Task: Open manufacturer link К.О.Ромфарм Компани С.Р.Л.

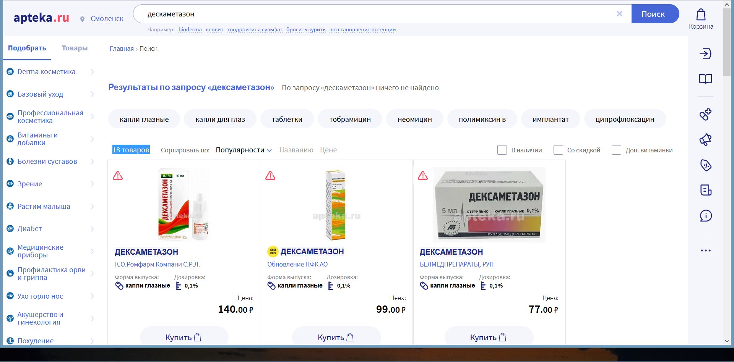Action: point(158,264)
